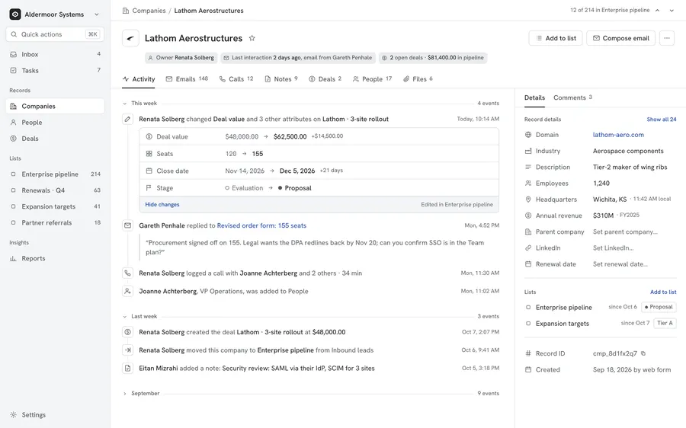This screenshot has width=686, height=428.
Task: Click the Owner Renata Solberg chip
Action: pyautogui.click(x=181, y=58)
